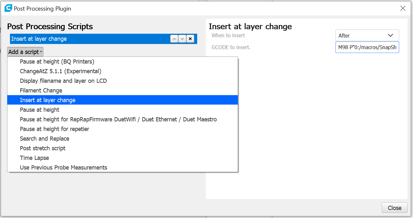Click the GCODE to insert text field
Image resolution: width=413 pixels, height=218 pixels.
[x=367, y=48]
